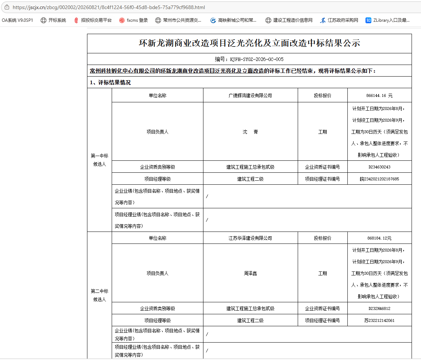Screen dimensions: 421x360
Task: Open the 开标系统 bookmark globe icon
Action: pos(43,20)
